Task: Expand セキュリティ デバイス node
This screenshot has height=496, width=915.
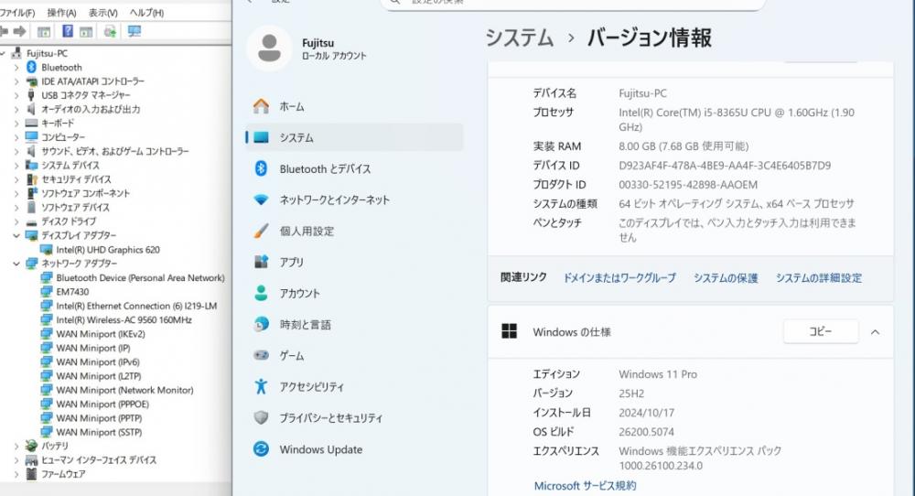Action: tap(16, 179)
